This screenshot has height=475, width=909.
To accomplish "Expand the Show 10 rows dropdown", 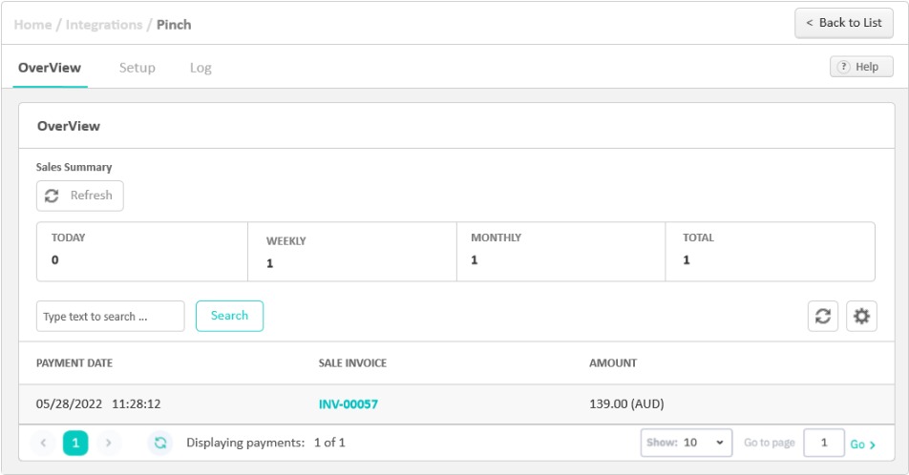I will (x=687, y=443).
